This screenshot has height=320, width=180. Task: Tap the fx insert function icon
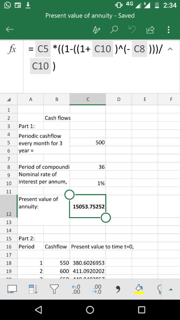pos(12,49)
